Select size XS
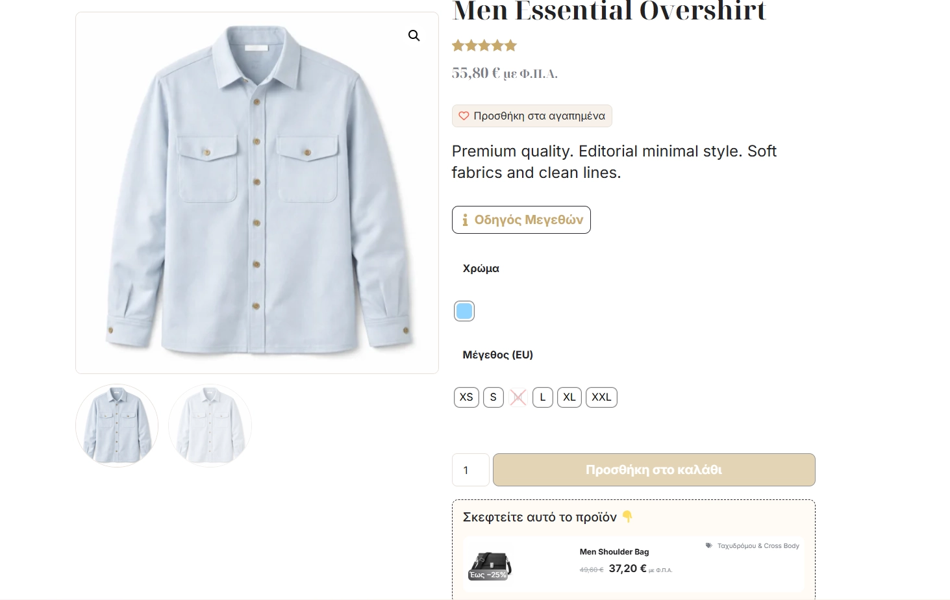 (x=466, y=397)
